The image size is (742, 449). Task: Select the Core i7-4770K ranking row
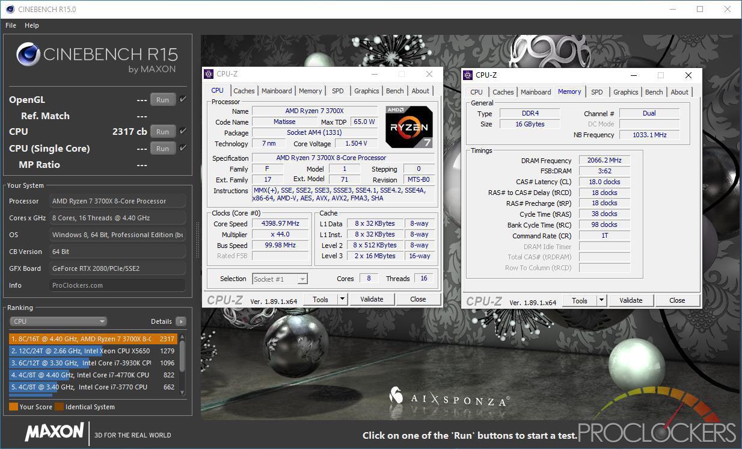point(93,375)
